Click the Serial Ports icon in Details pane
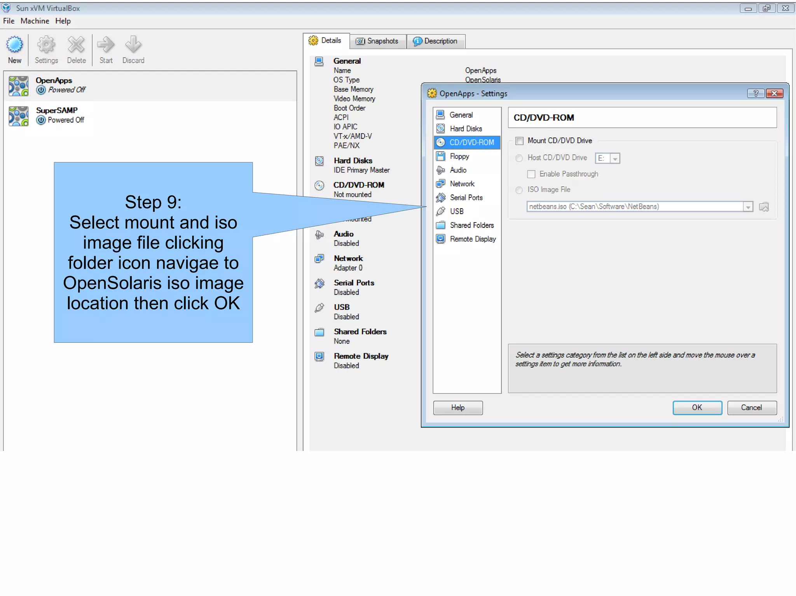Viewport: 796px width, 596px height. [319, 283]
